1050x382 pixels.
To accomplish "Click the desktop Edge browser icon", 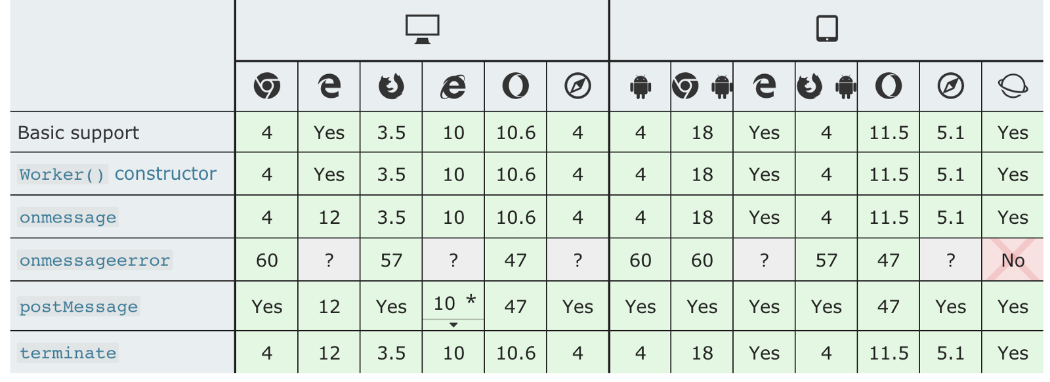I will (329, 86).
